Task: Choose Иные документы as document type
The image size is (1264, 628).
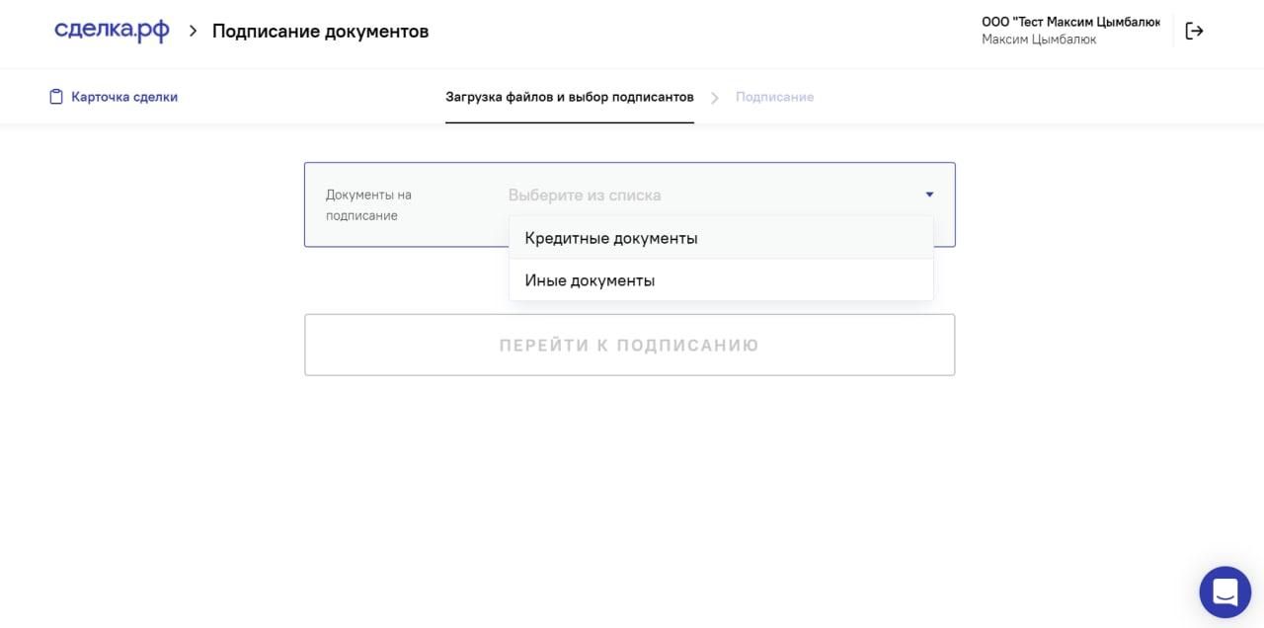Action: pyautogui.click(x=590, y=279)
